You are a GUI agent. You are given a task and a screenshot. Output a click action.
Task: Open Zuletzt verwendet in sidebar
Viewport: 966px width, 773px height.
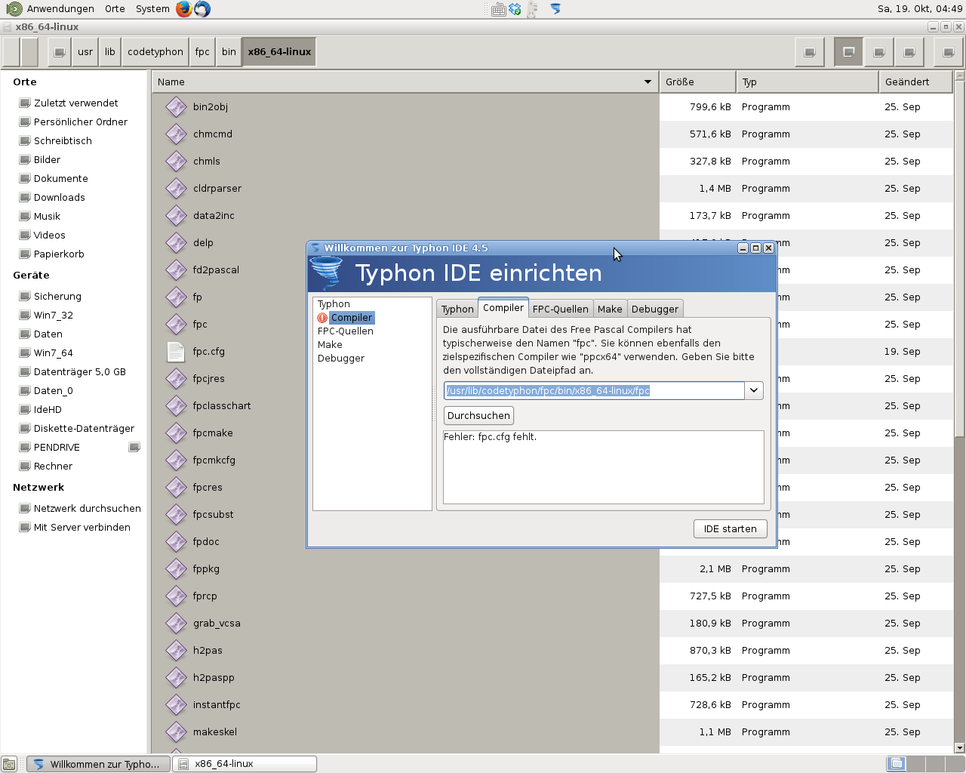[x=75, y=103]
